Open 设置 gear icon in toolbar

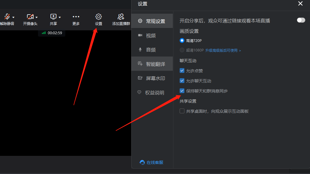pos(99,17)
